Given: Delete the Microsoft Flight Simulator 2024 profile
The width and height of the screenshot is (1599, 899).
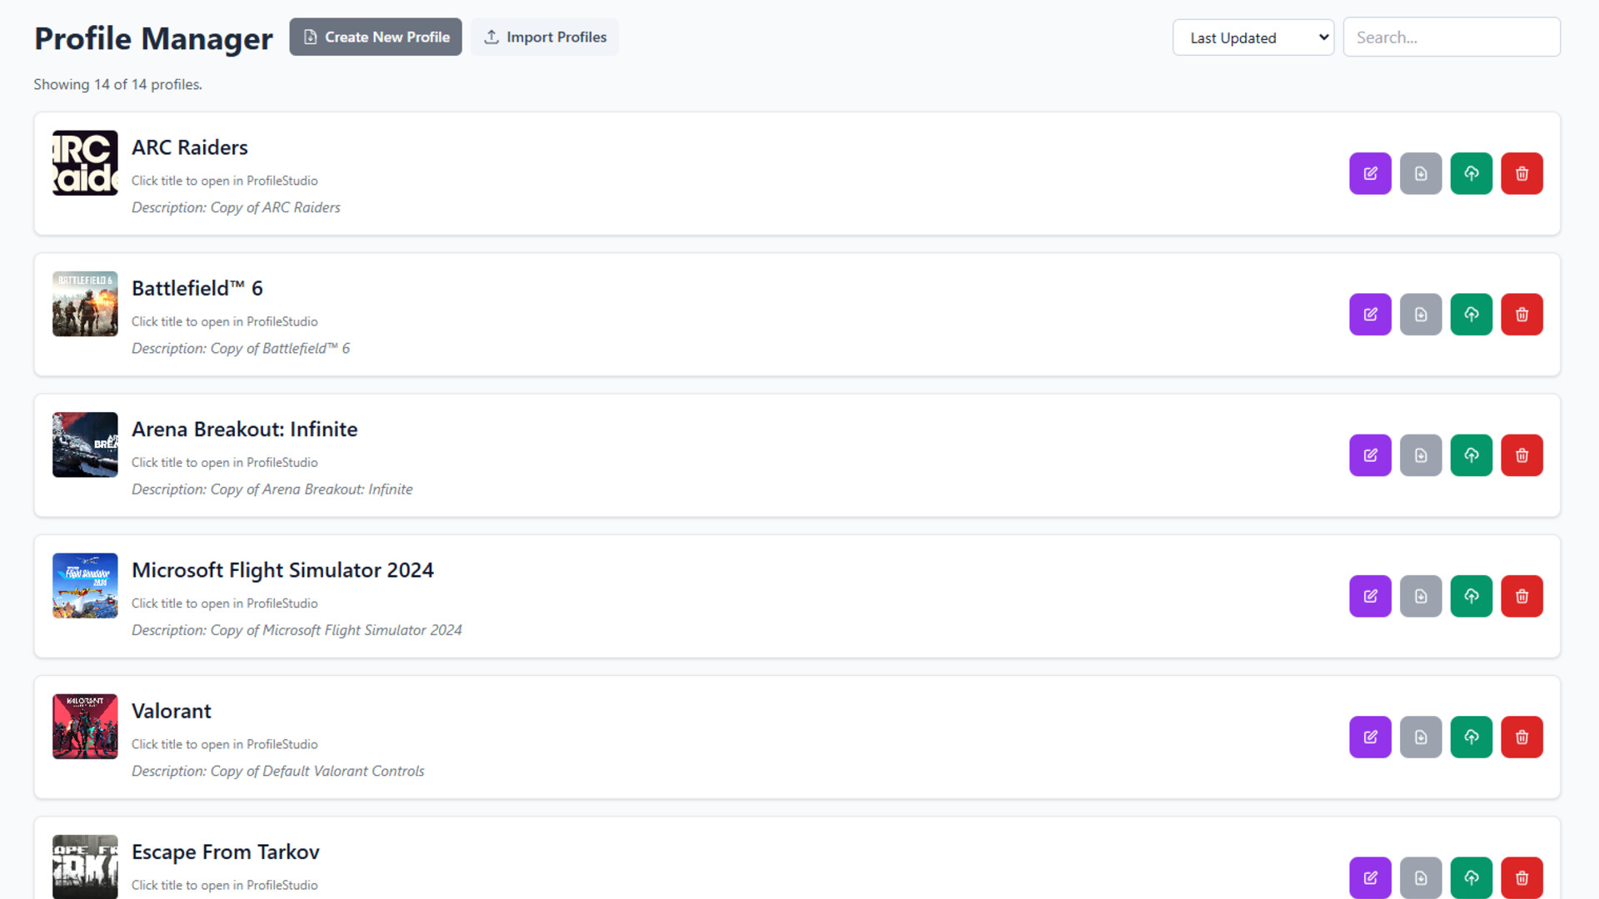Looking at the screenshot, I should (1522, 596).
